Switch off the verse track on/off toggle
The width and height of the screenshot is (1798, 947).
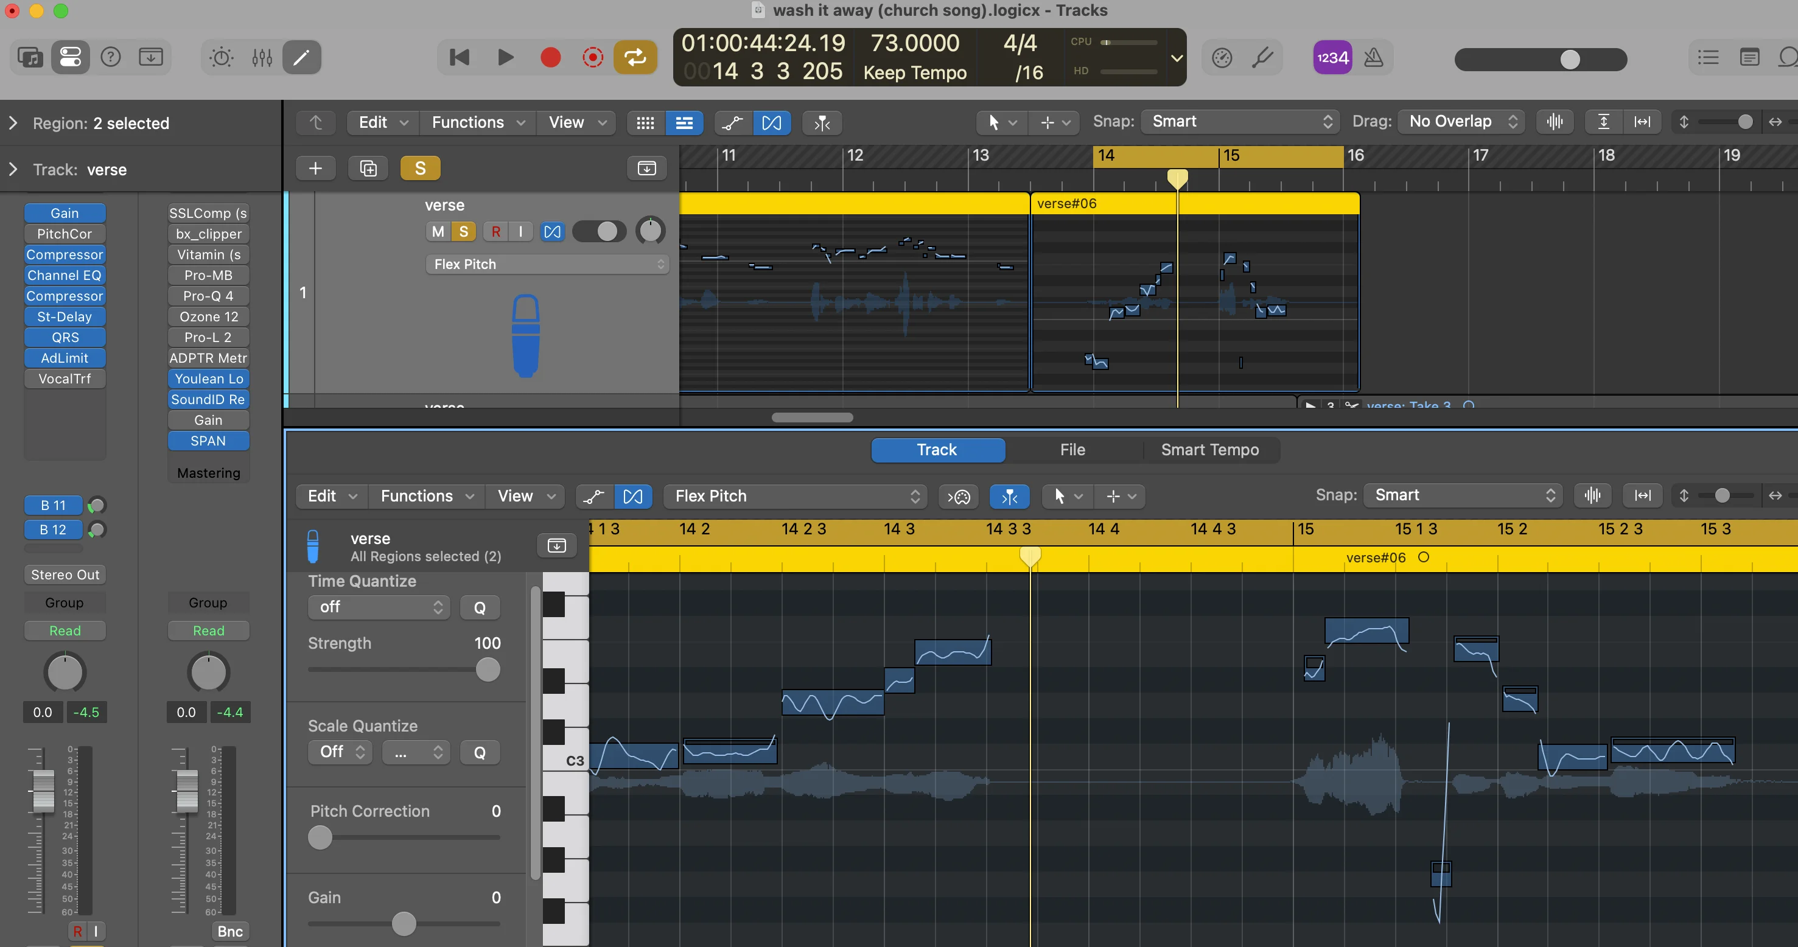599,231
